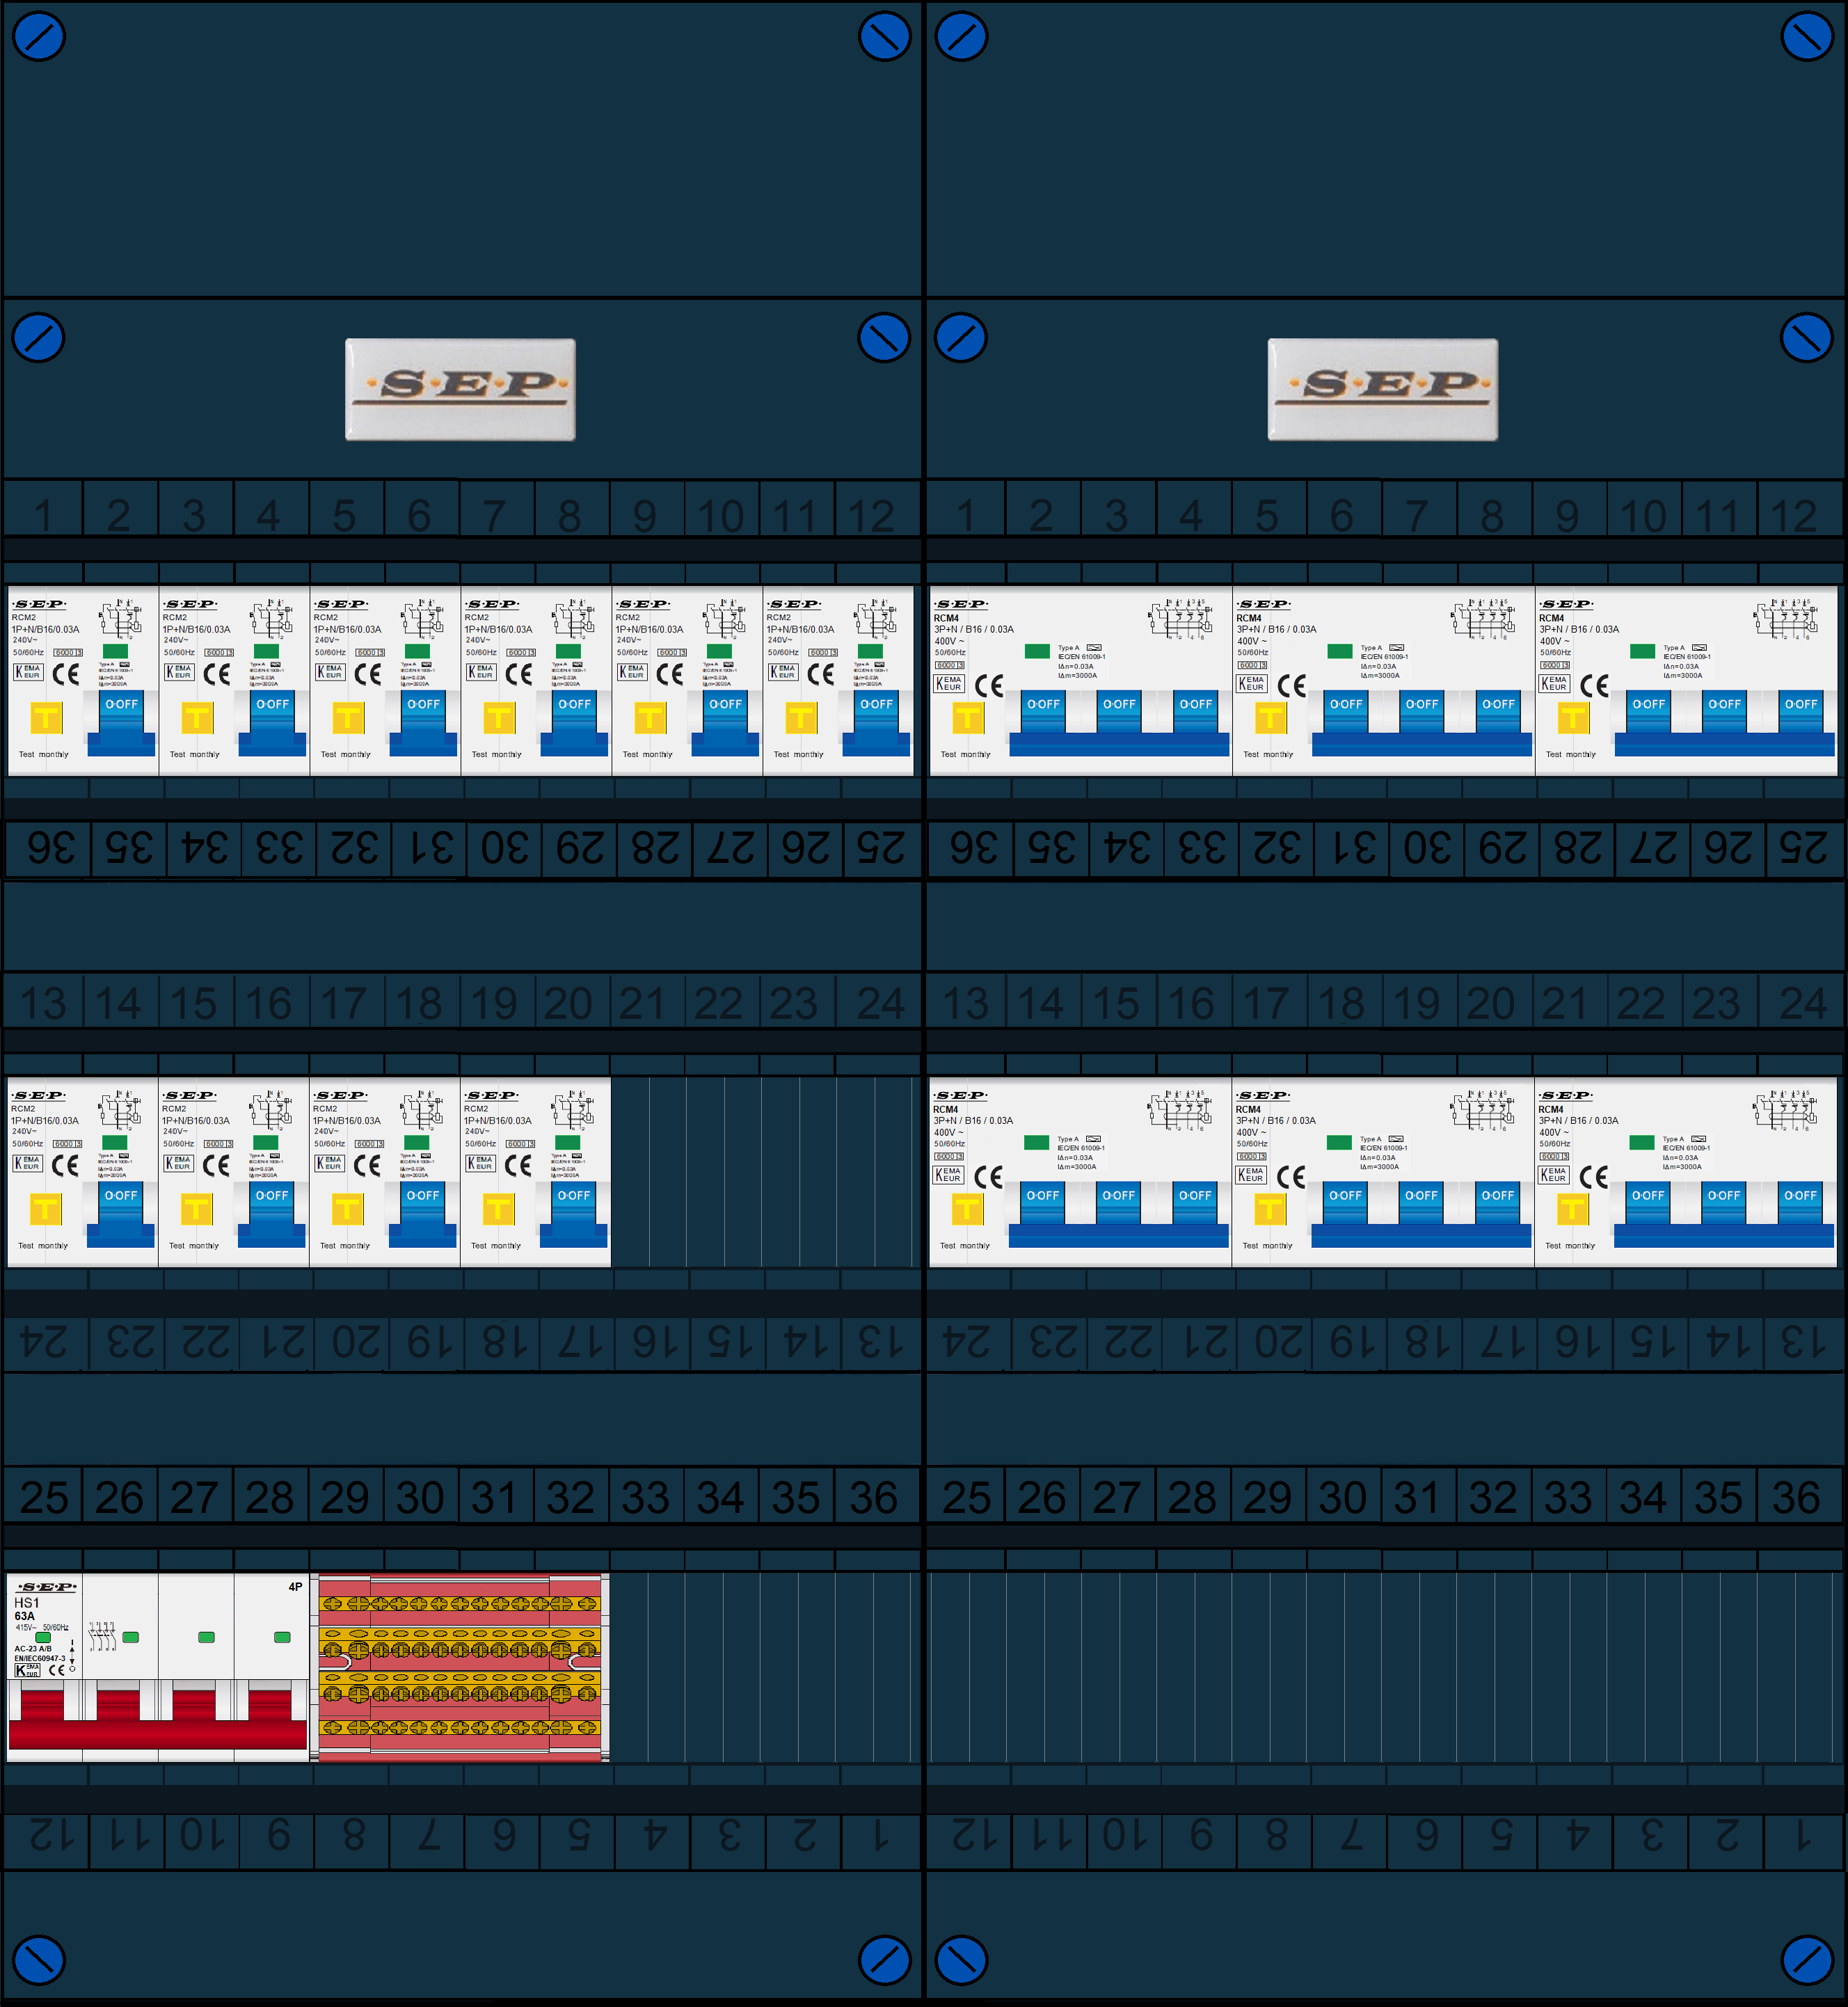
Task: Click the screw right of the right panel's SEP logo
Action: tap(1807, 338)
